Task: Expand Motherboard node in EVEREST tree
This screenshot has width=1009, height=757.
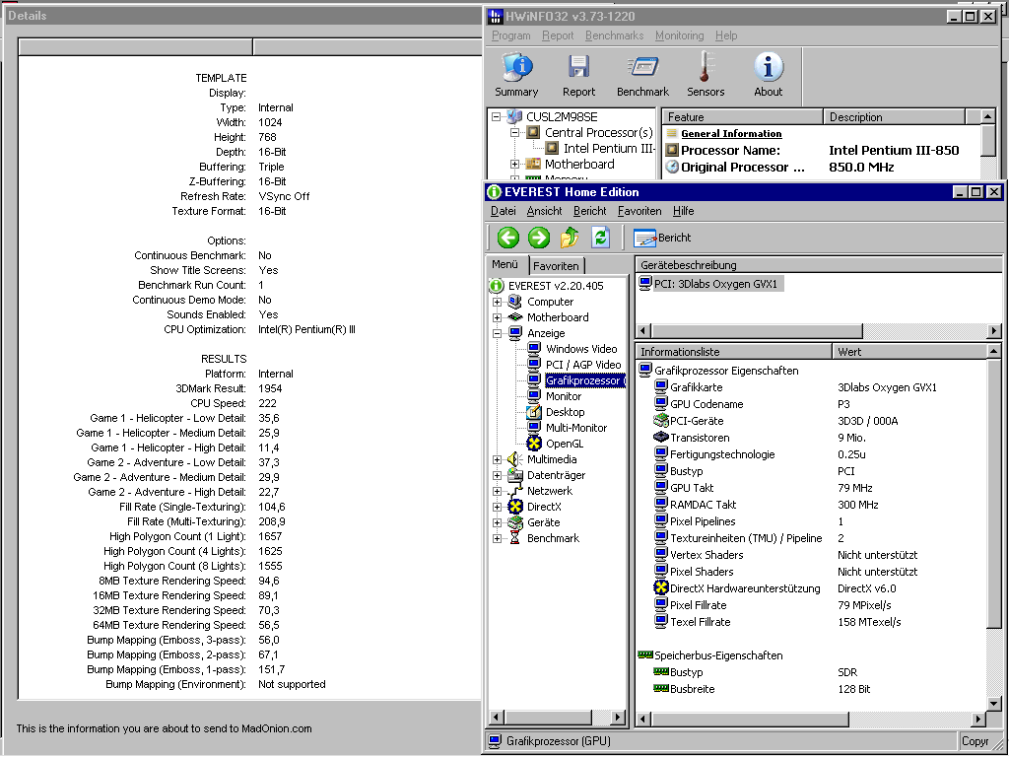Action: [x=497, y=317]
